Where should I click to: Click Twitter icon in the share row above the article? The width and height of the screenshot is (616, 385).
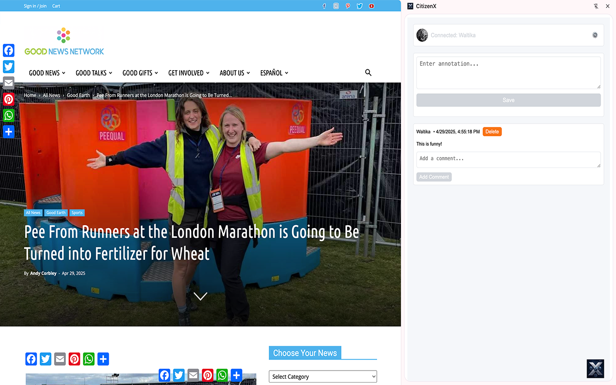(x=46, y=359)
